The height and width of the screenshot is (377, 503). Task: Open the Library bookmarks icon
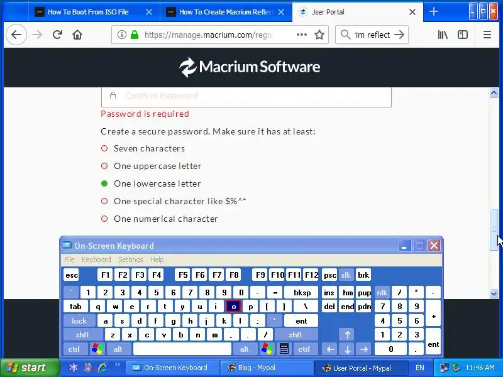click(443, 35)
